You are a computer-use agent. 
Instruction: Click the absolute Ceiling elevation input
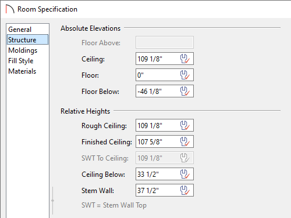[x=165, y=59]
